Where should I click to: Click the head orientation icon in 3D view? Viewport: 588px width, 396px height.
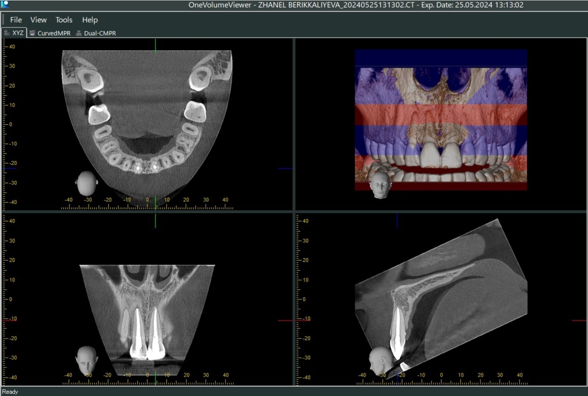coord(380,185)
